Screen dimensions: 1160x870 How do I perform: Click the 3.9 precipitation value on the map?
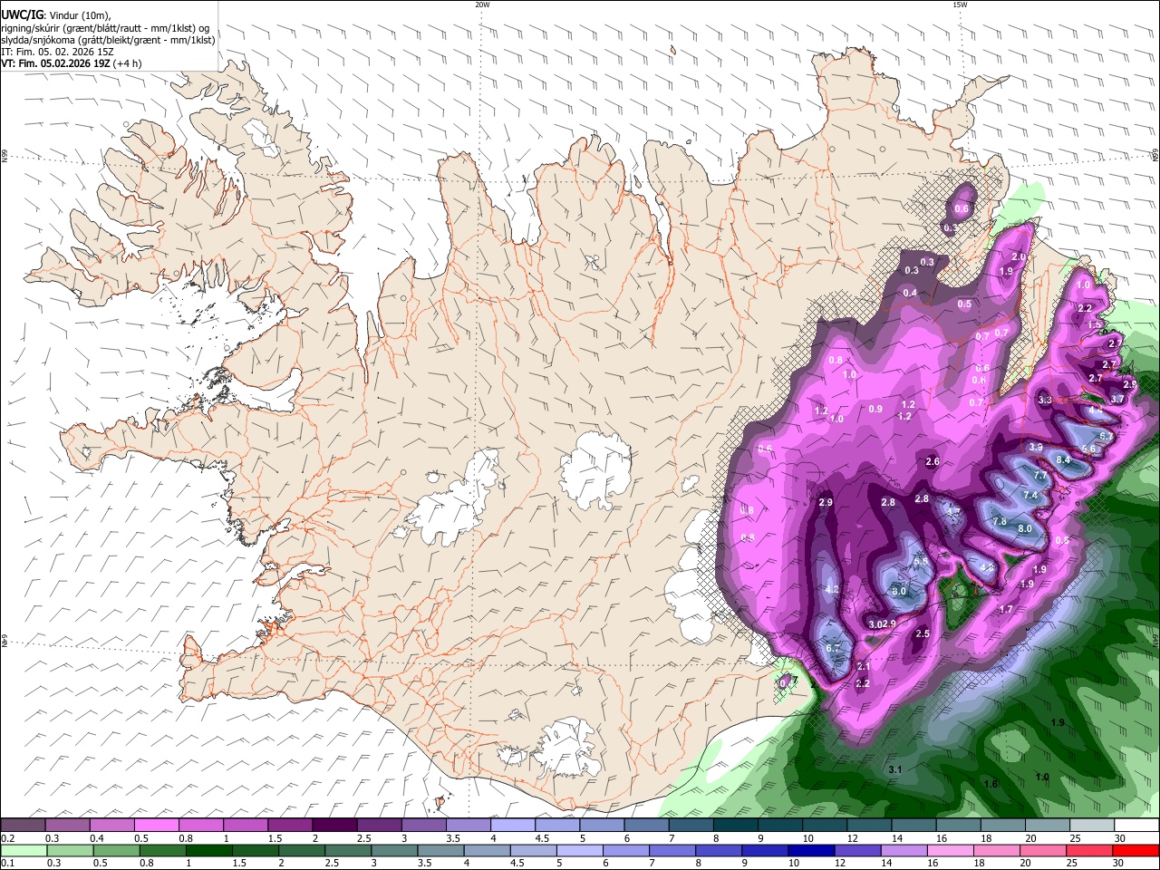point(1036,448)
